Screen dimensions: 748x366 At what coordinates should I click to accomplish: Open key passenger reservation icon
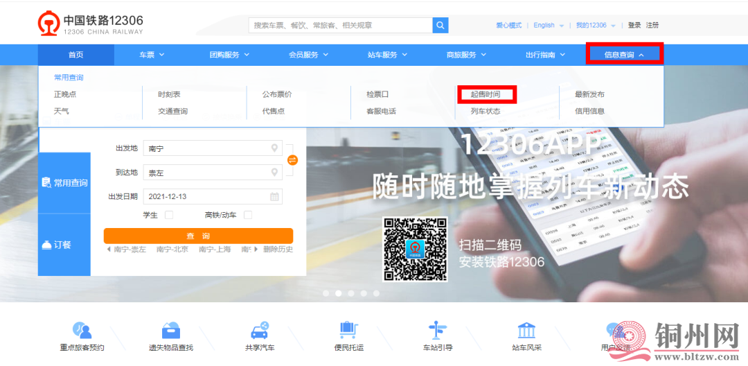pyautogui.click(x=82, y=331)
